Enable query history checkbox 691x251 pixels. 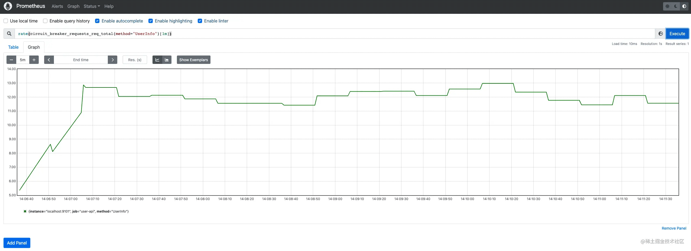(x=45, y=21)
